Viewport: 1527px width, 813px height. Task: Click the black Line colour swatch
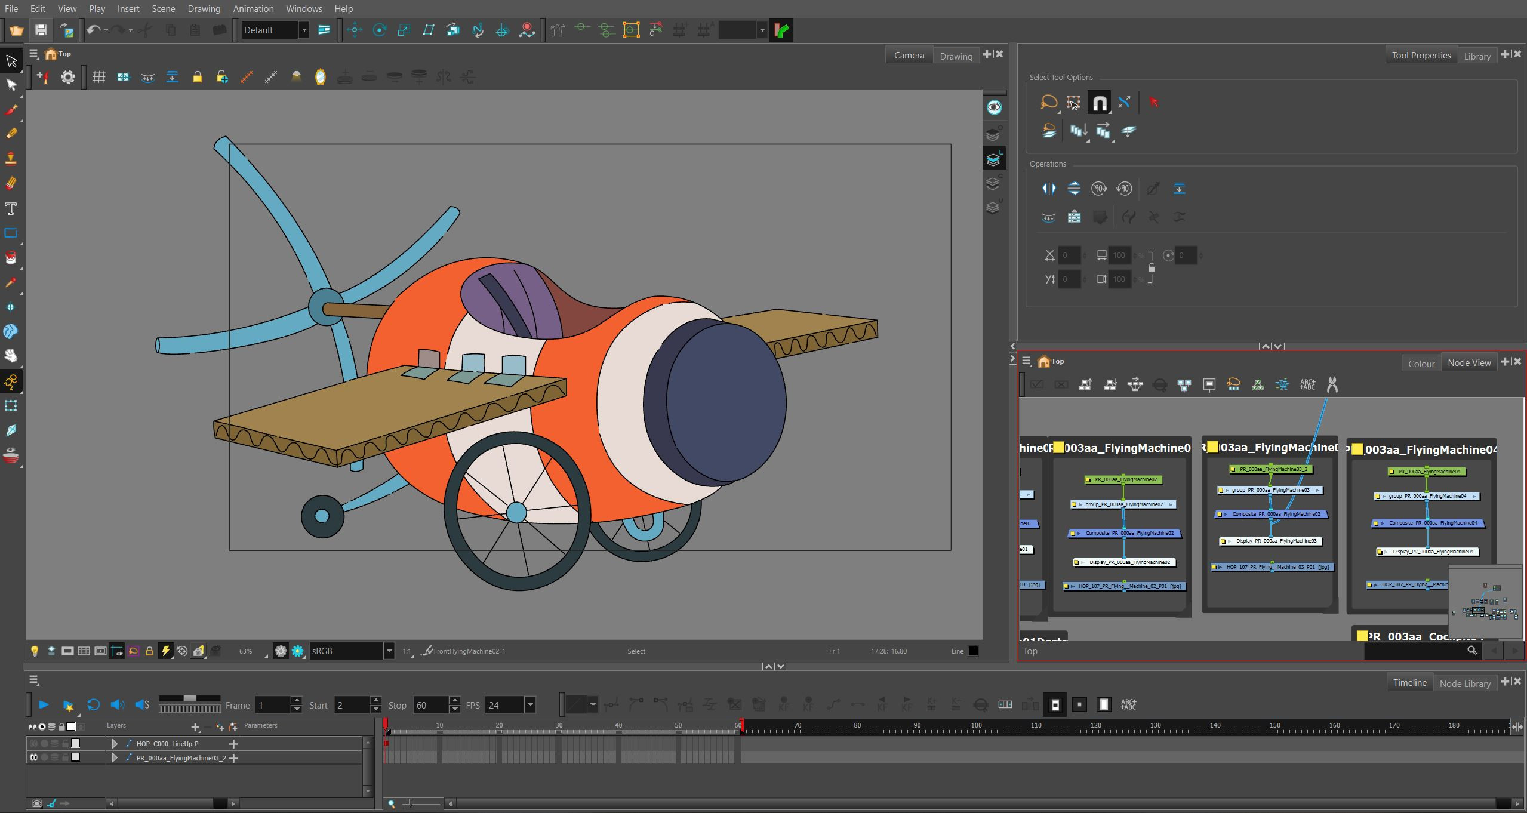click(x=973, y=651)
